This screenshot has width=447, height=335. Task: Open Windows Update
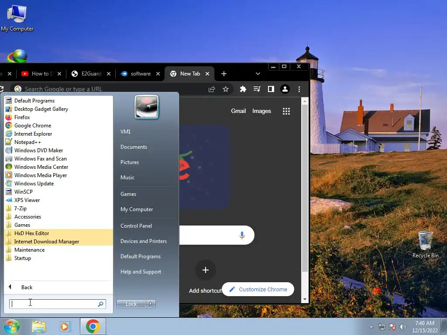[x=34, y=184]
